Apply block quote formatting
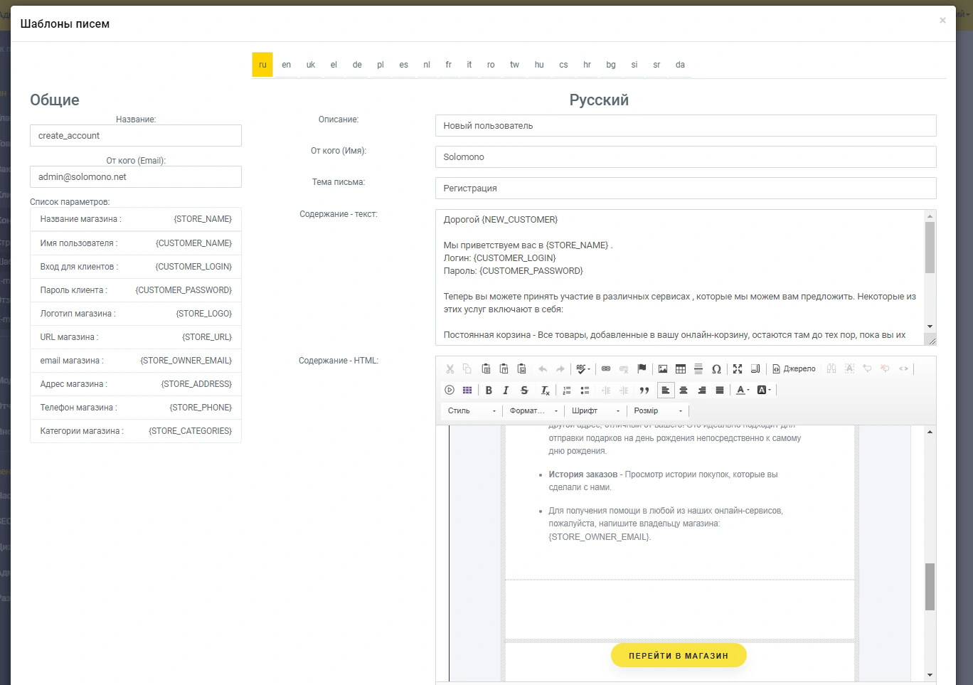 coord(644,390)
